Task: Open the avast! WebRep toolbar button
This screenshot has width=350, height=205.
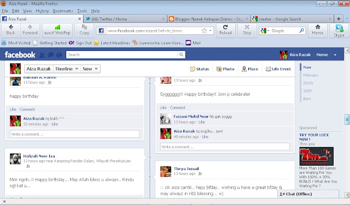Action: (x=57, y=30)
